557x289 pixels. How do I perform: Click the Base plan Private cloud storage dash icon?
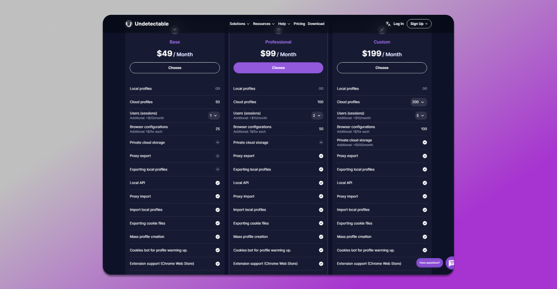pos(218,143)
